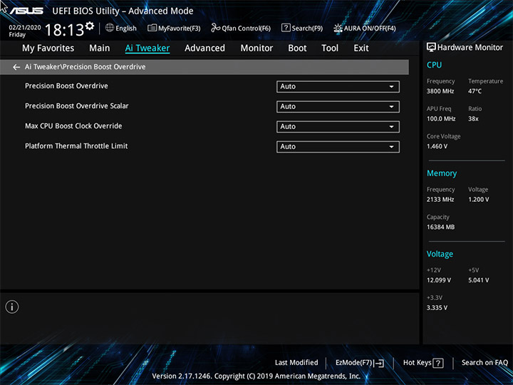
Task: Click the Search(F9) question mark icon
Action: (286, 28)
